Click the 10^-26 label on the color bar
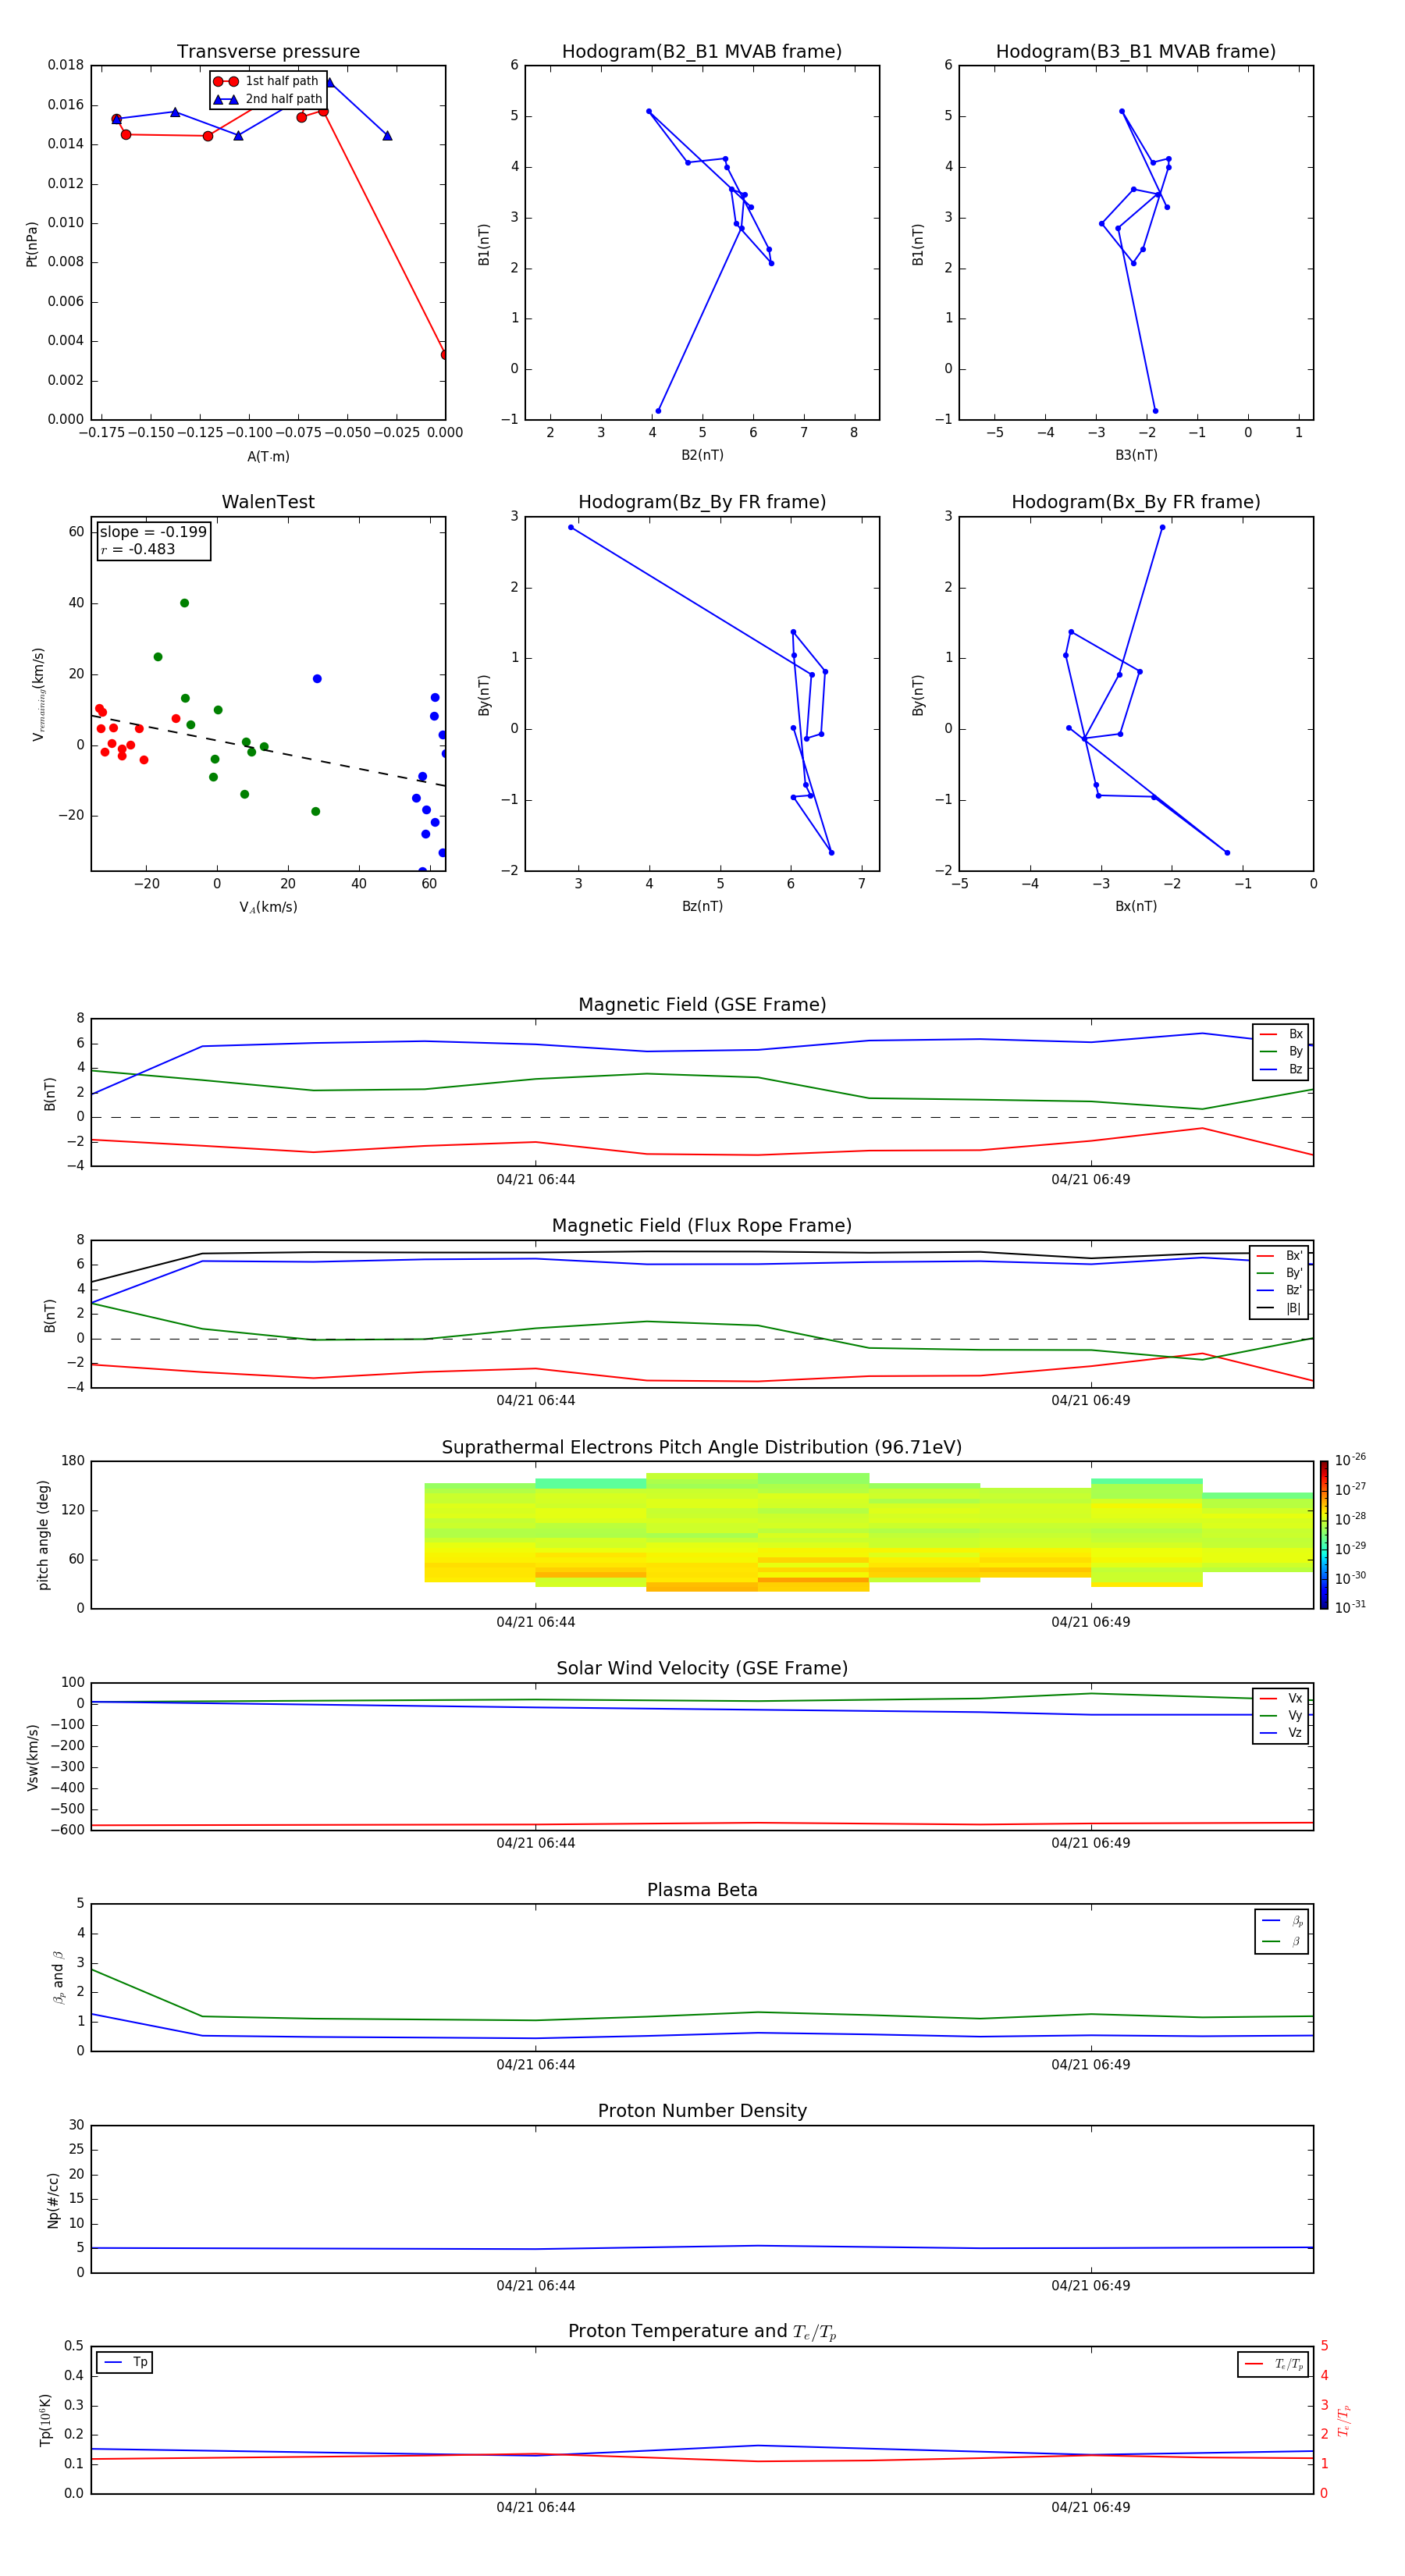The height and width of the screenshot is (2576, 1405). (x=1350, y=1461)
